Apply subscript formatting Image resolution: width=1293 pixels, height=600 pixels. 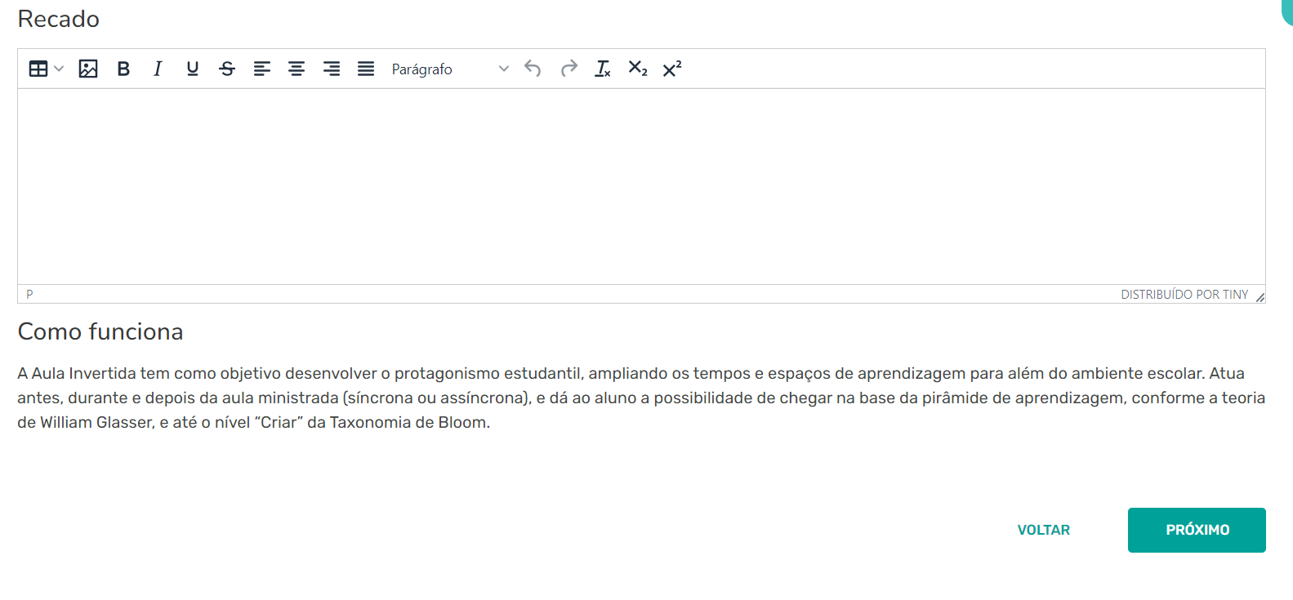point(637,69)
